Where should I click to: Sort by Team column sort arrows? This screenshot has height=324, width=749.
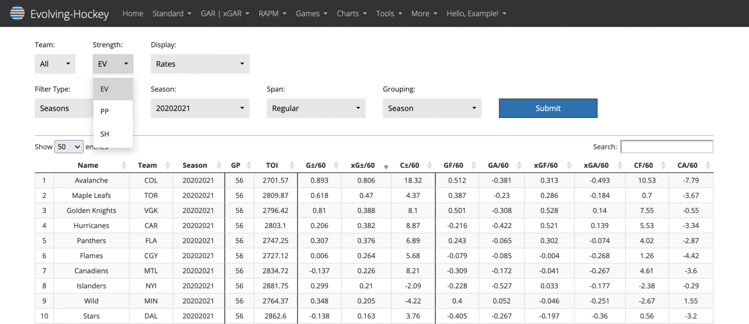click(168, 165)
